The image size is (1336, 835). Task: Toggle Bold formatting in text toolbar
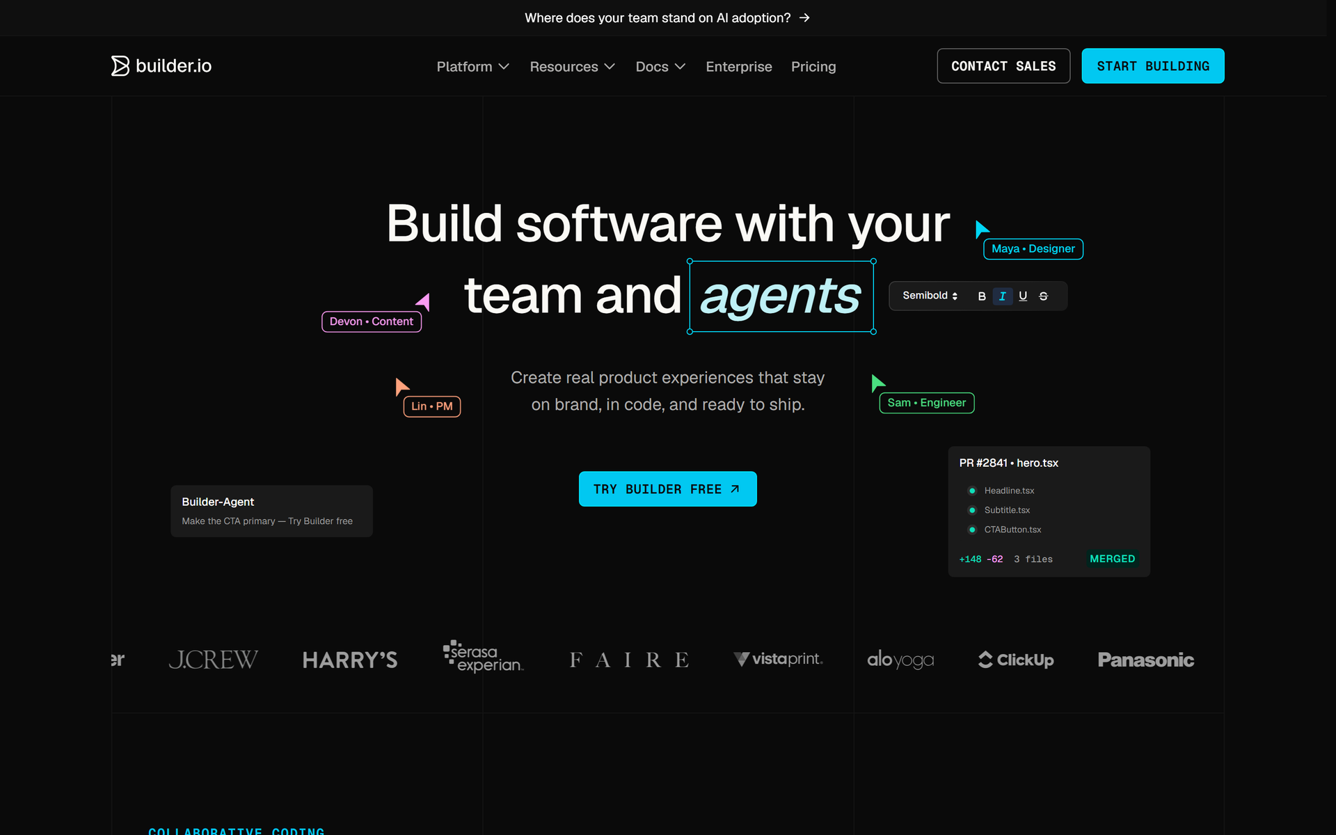[982, 296]
